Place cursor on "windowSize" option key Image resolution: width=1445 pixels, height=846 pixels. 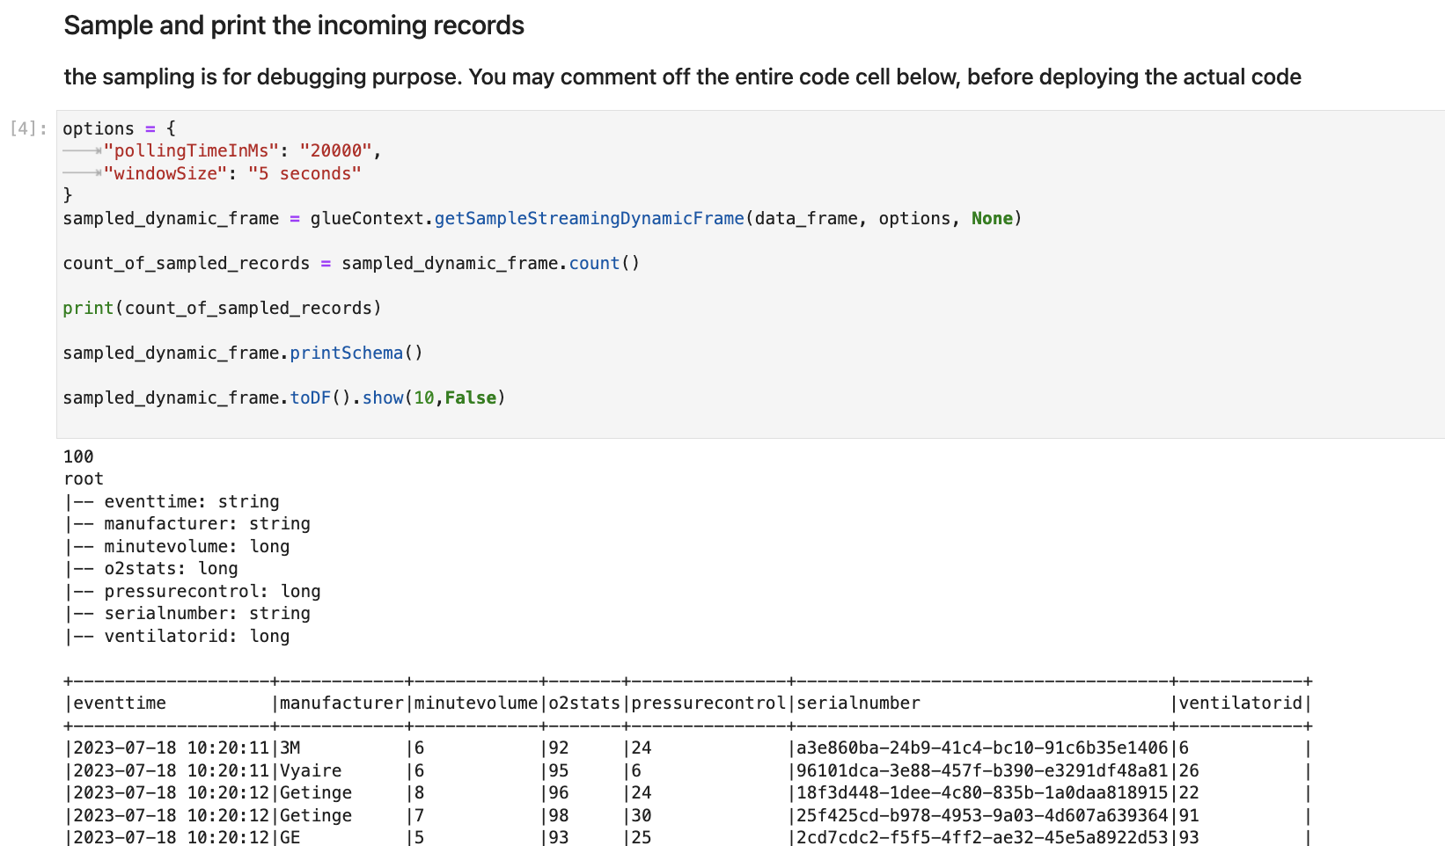coord(165,174)
